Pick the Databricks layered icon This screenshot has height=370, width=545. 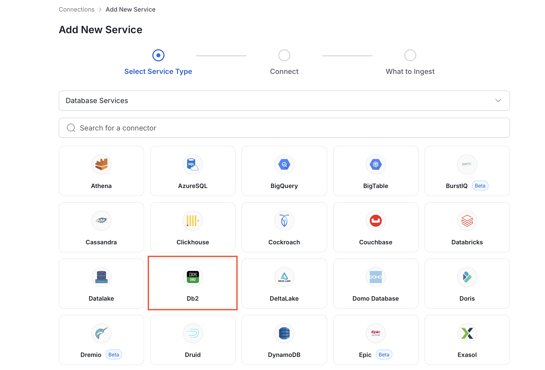pos(467,221)
